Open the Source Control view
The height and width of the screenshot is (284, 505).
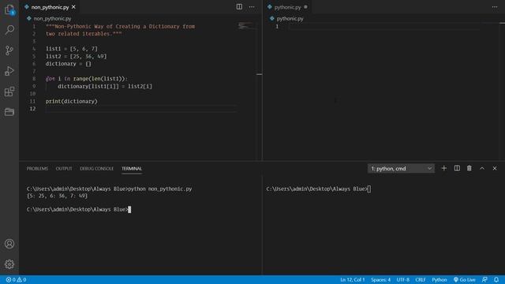coord(9,50)
